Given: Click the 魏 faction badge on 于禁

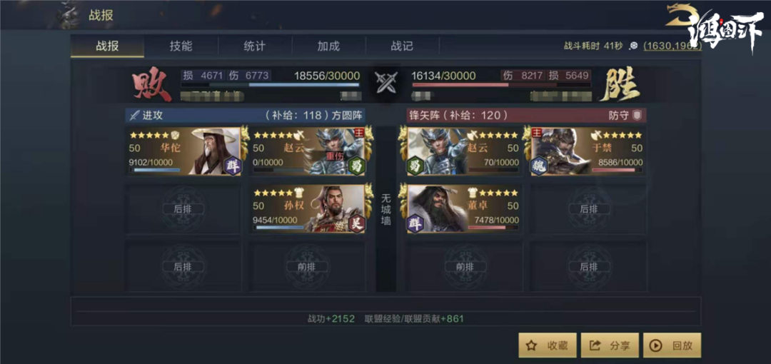Looking at the screenshot, I should click(537, 166).
